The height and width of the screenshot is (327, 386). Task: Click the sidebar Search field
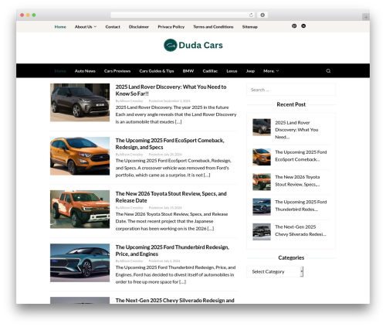(x=291, y=90)
